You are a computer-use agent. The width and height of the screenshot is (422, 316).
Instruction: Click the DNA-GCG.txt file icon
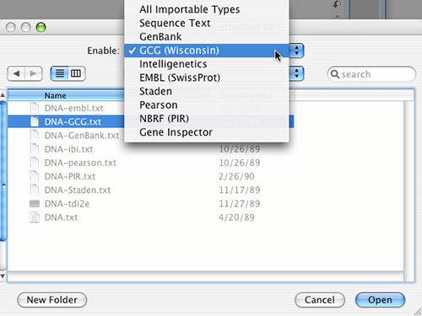[x=35, y=121]
